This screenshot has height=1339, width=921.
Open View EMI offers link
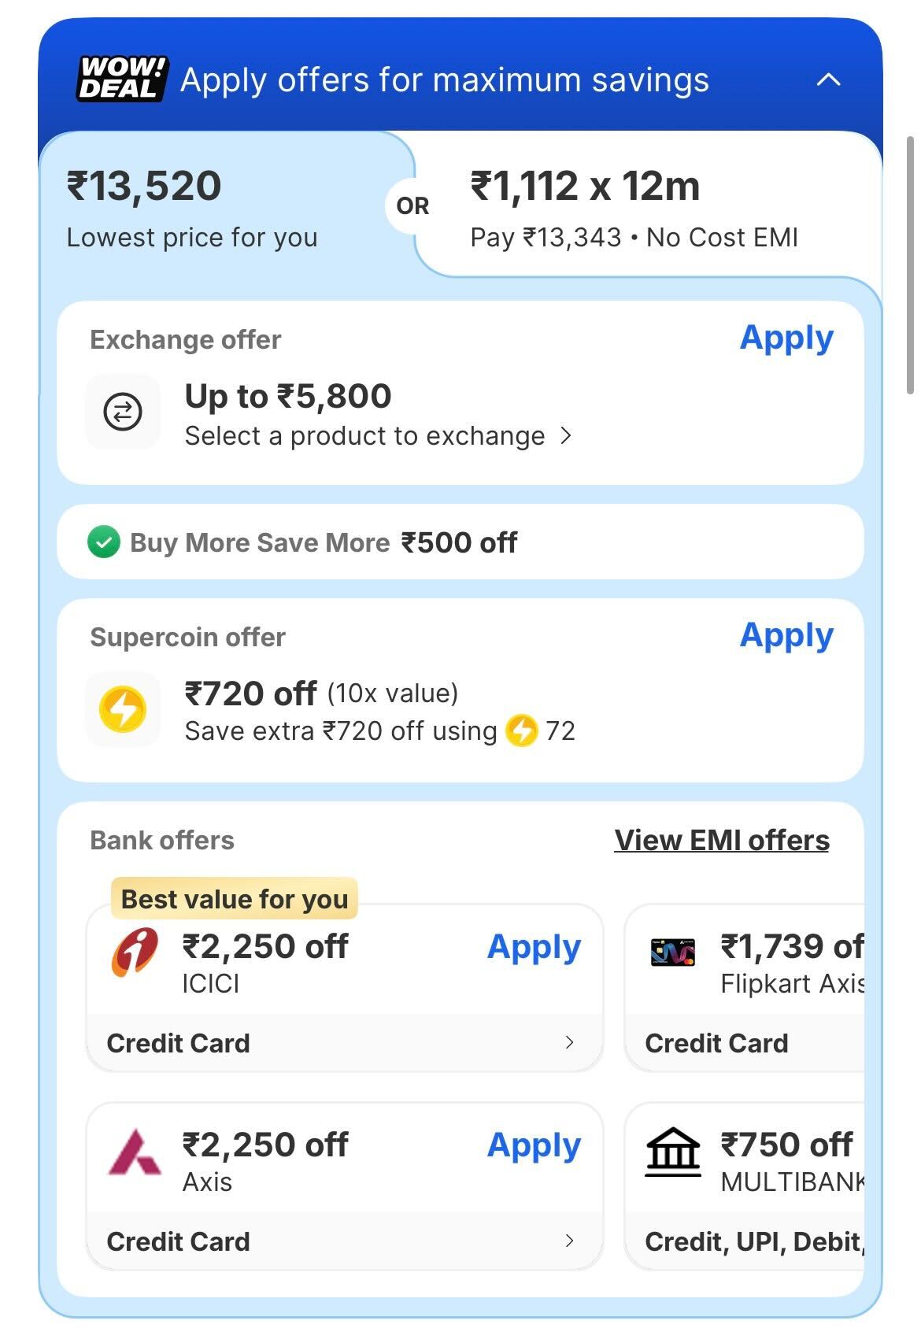tap(721, 840)
